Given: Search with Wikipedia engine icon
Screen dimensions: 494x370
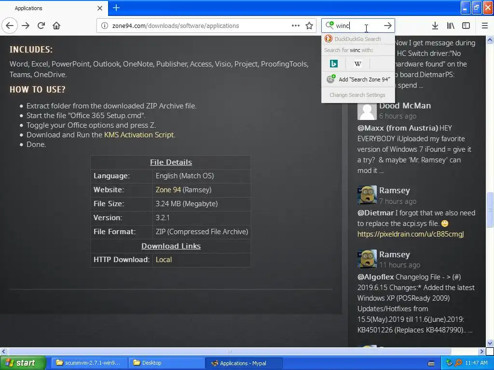Looking at the screenshot, I should 358,64.
